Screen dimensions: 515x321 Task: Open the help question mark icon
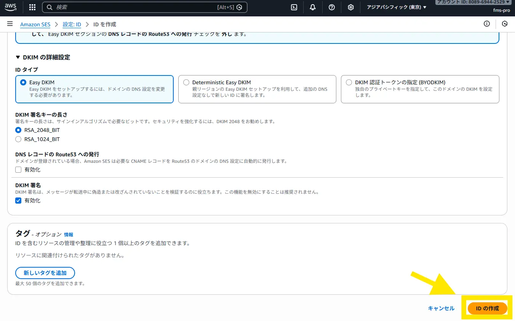(x=332, y=7)
